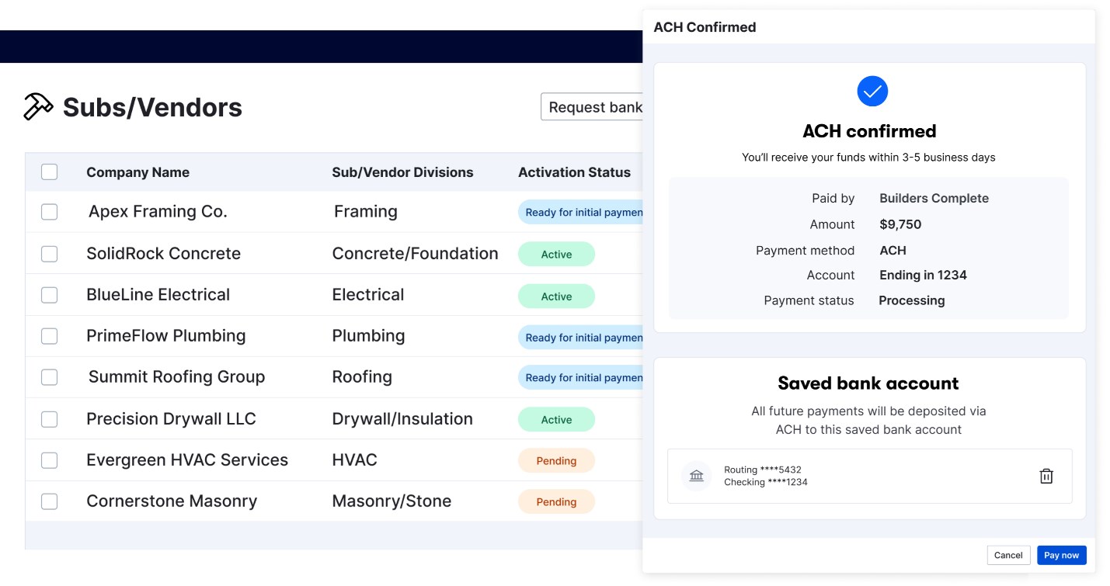Open Precision Drywall LLC company entry
Image resolution: width=1110 pixels, height=586 pixels.
click(x=171, y=419)
